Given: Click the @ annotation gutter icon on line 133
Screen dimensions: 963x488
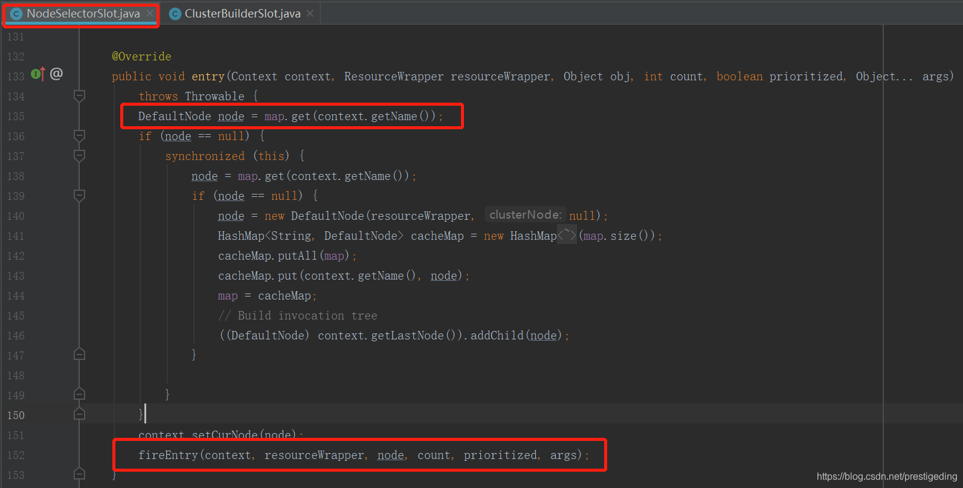Looking at the screenshot, I should click(56, 74).
